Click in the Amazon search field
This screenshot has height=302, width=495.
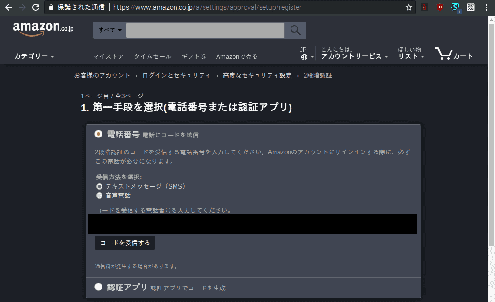tap(205, 30)
